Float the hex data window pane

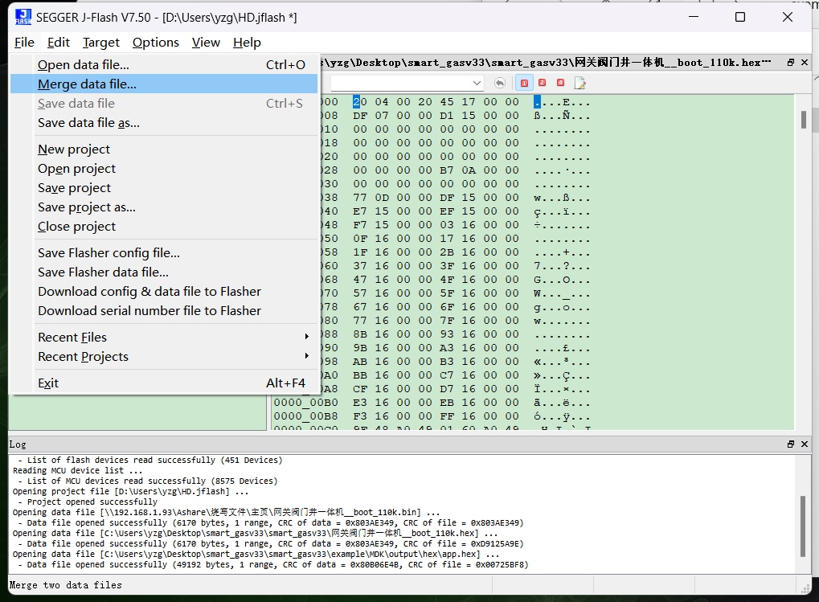(x=791, y=63)
